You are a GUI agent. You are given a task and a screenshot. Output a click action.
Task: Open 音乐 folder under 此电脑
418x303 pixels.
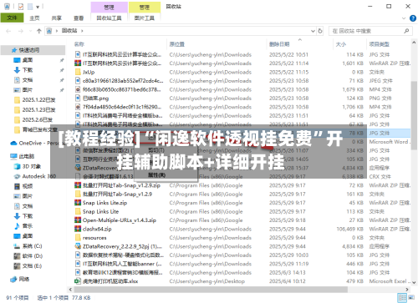click(28, 226)
